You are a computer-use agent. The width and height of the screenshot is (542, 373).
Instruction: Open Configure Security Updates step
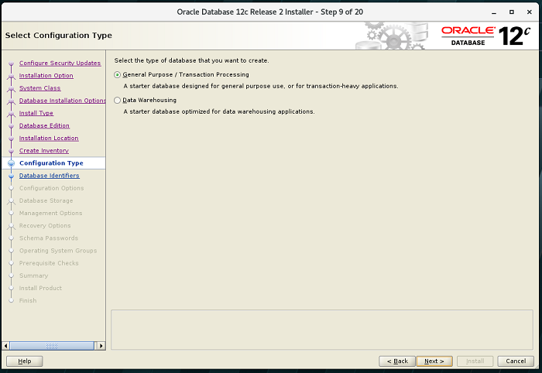coord(60,63)
